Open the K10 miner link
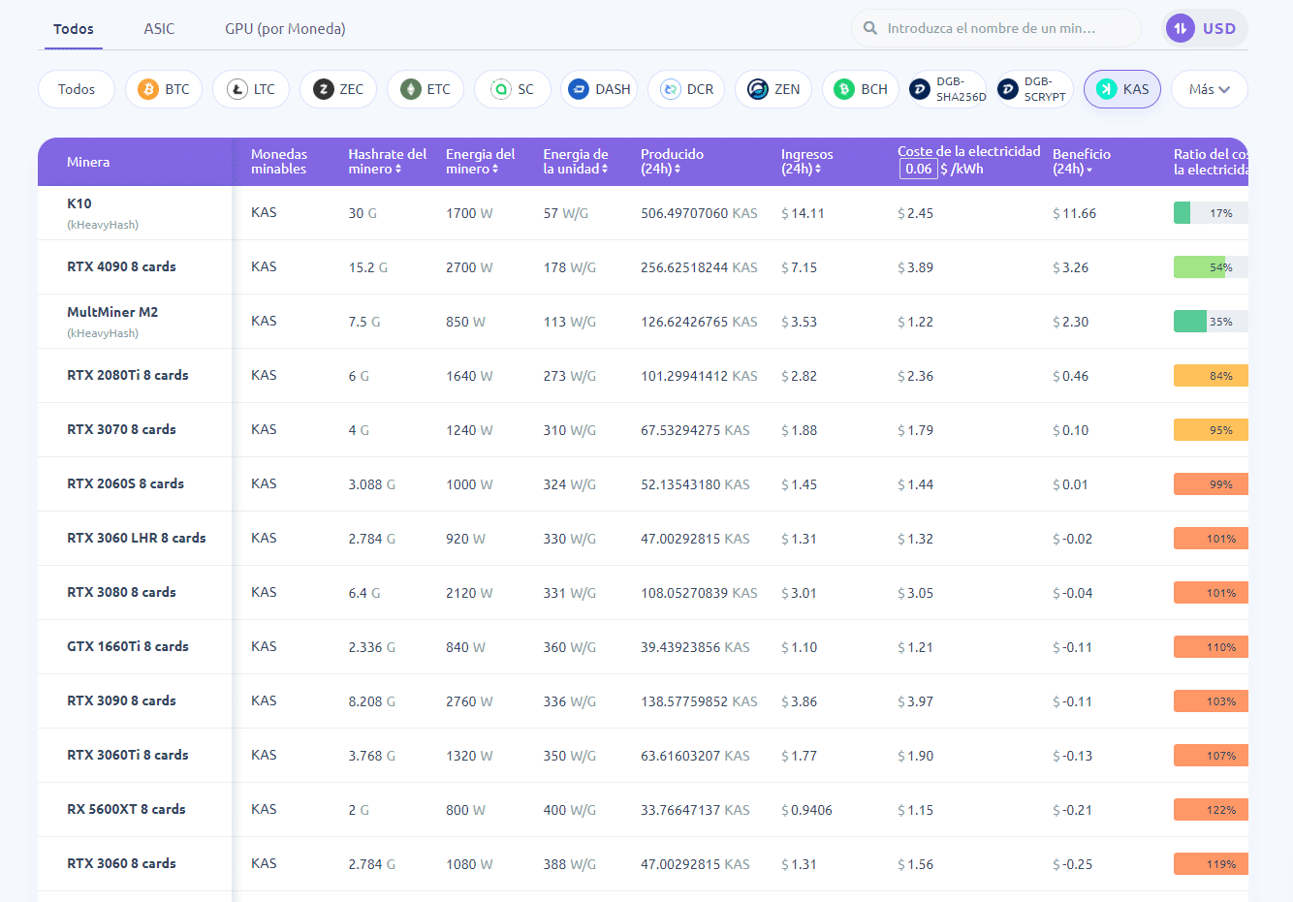This screenshot has width=1293, height=902. 79,203
